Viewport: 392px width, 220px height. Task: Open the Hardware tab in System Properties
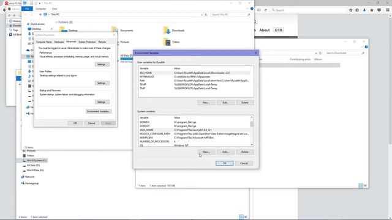click(x=59, y=42)
